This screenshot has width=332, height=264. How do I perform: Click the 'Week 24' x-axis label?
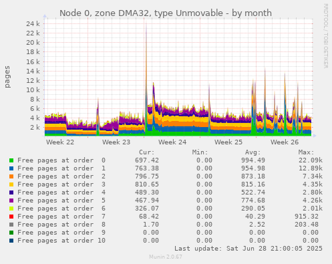[172, 142]
